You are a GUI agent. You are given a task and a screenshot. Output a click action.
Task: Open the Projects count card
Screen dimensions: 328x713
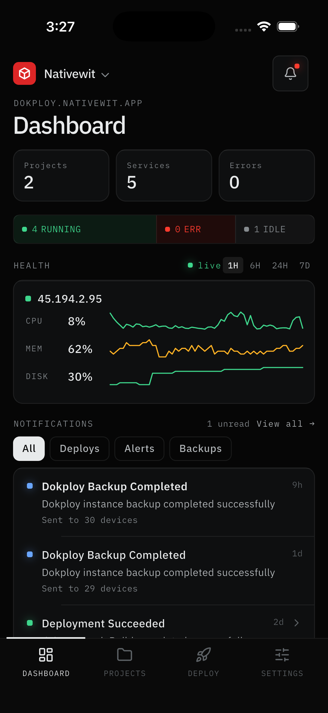coord(61,175)
